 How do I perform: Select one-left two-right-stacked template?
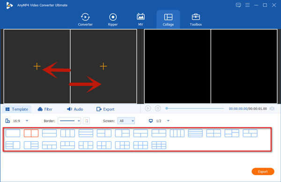click(x=122, y=133)
